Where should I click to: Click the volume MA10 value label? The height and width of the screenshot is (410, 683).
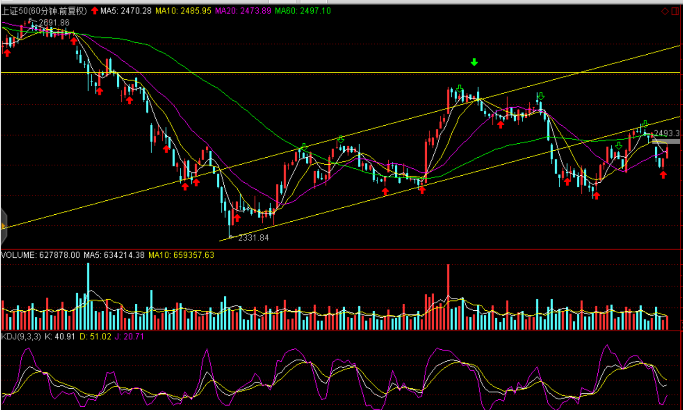coord(181,255)
